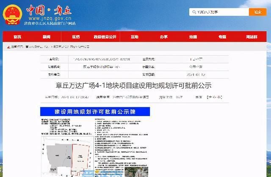Click into the site search box

(x=219, y=12)
